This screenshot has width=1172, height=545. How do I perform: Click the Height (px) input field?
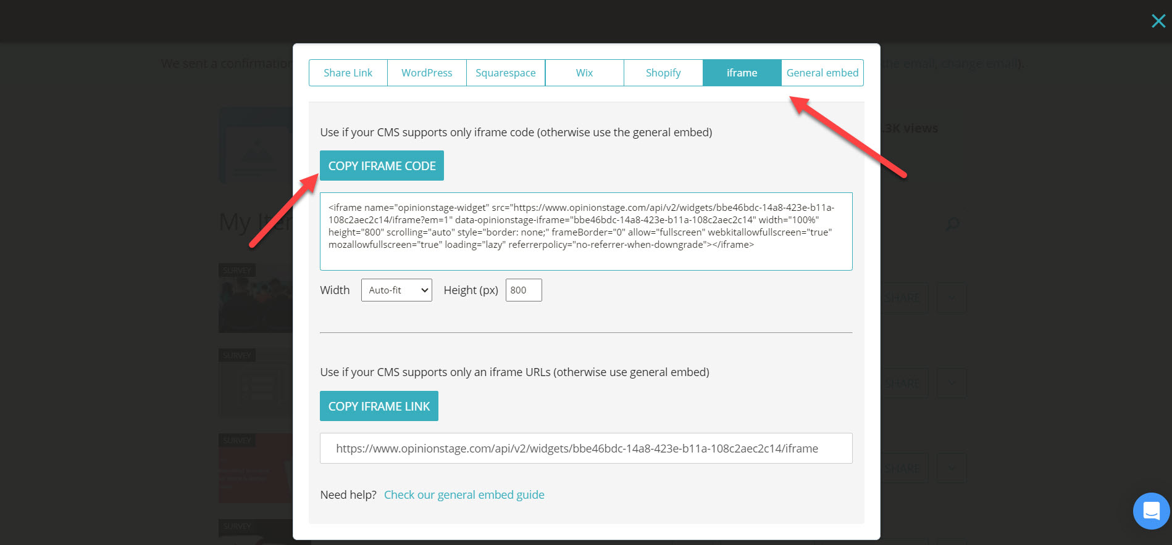point(523,290)
